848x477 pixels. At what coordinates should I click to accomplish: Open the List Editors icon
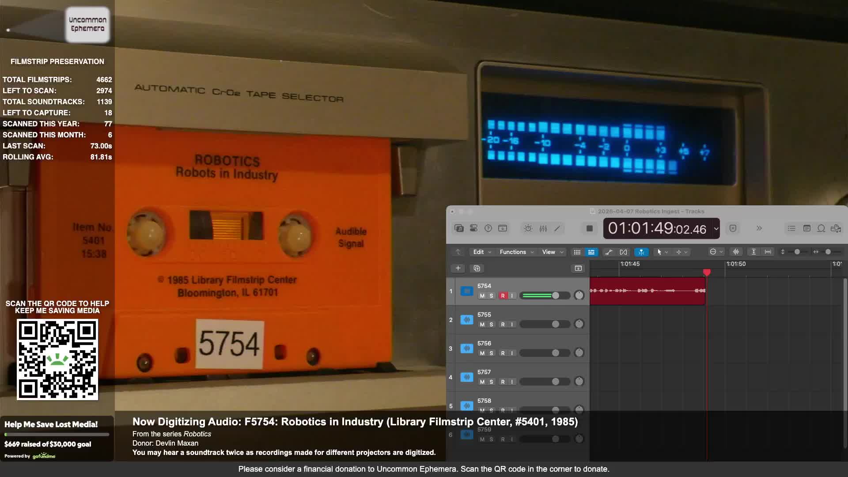pyautogui.click(x=791, y=228)
